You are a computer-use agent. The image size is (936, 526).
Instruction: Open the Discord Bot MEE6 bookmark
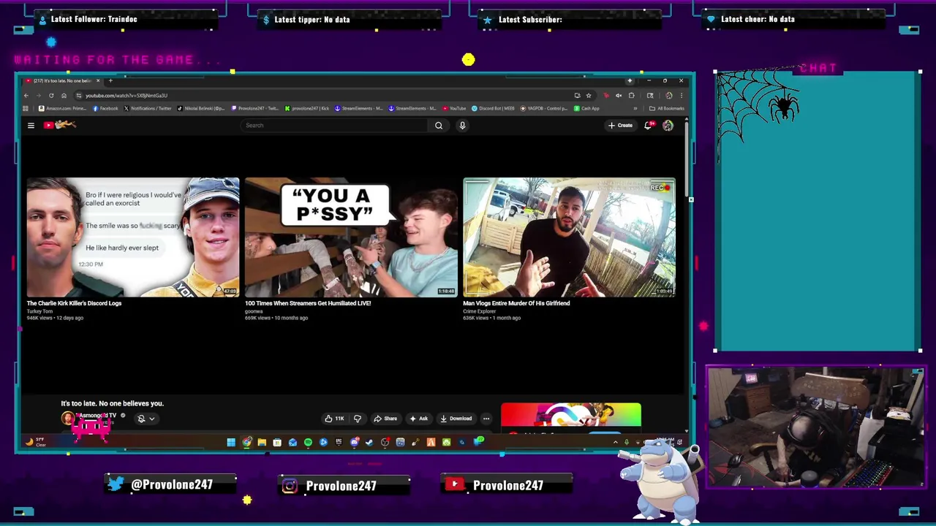(494, 108)
